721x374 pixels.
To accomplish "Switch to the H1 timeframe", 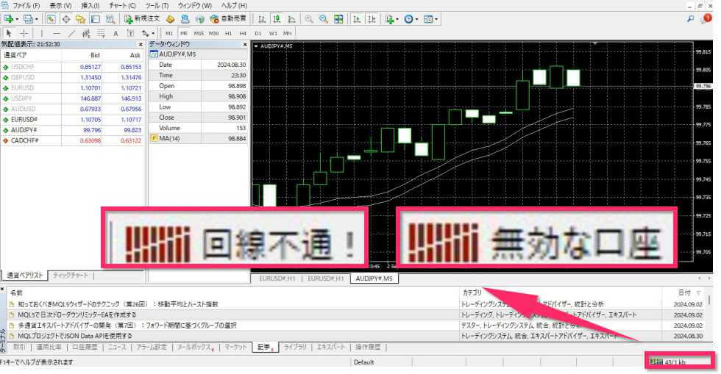I will [229, 33].
